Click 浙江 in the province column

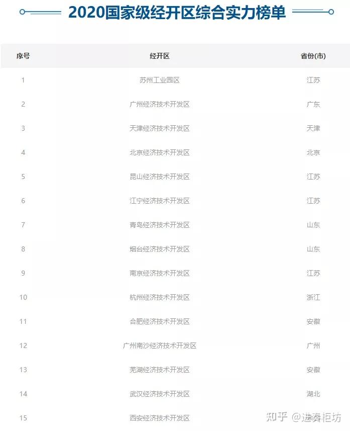coord(313,297)
